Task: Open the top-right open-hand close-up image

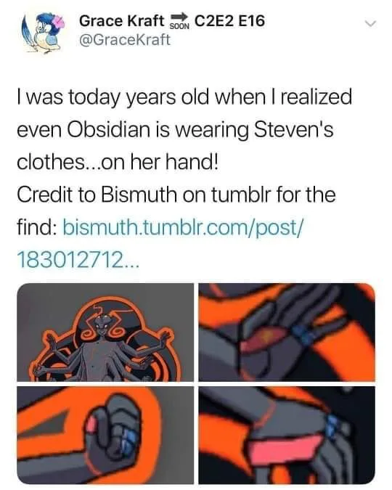Action: (x=287, y=332)
